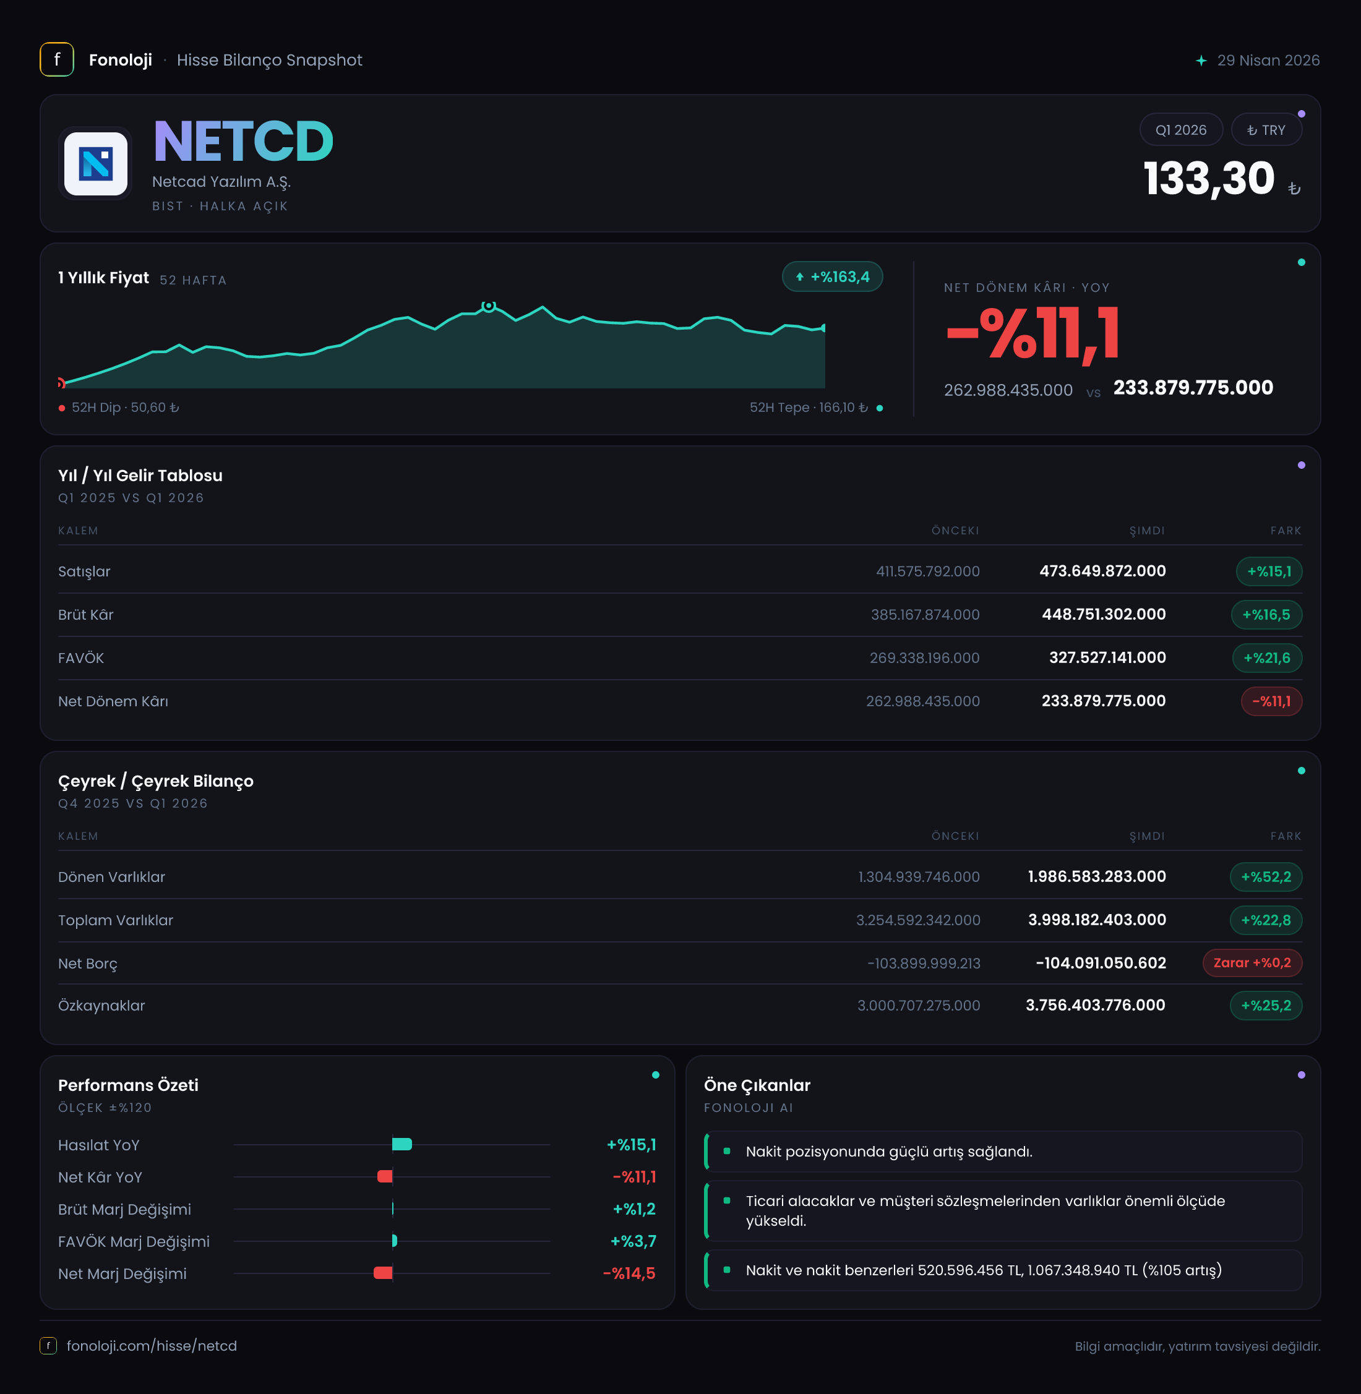The width and height of the screenshot is (1361, 1394).
Task: Select the Q1 2026 period pill
Action: click(1181, 130)
